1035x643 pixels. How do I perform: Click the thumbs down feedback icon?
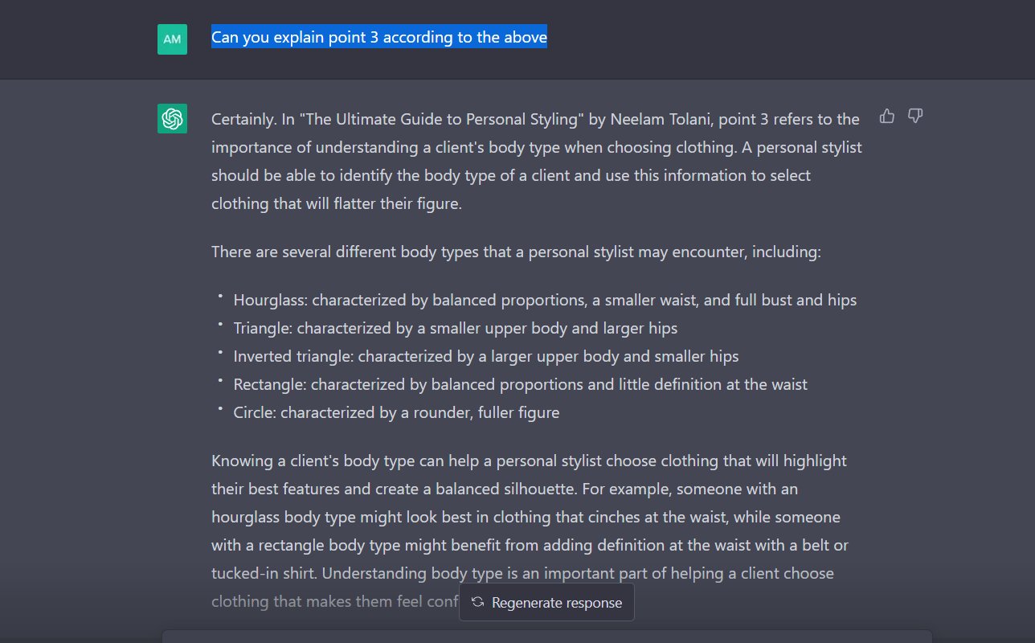(x=915, y=117)
